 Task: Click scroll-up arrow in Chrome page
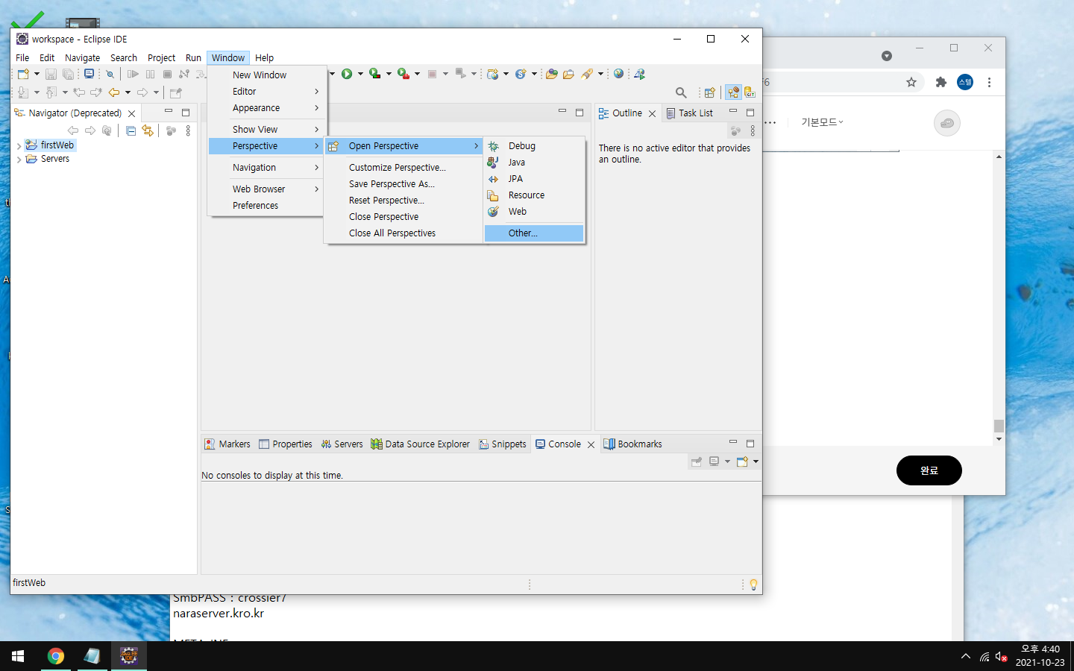pos(999,157)
